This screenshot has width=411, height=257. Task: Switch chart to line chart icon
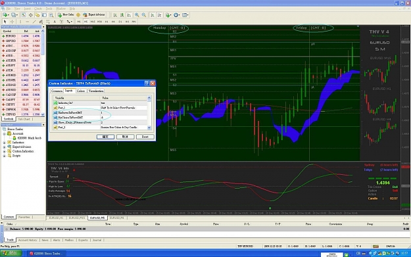(x=129, y=15)
